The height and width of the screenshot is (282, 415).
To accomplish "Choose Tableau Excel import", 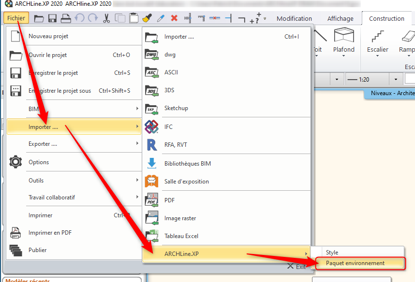I will (226, 236).
